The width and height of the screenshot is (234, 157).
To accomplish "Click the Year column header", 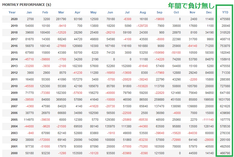I will pyautogui.click(x=12, y=12).
